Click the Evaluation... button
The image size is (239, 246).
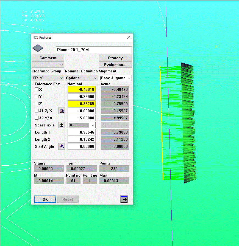tap(115, 65)
